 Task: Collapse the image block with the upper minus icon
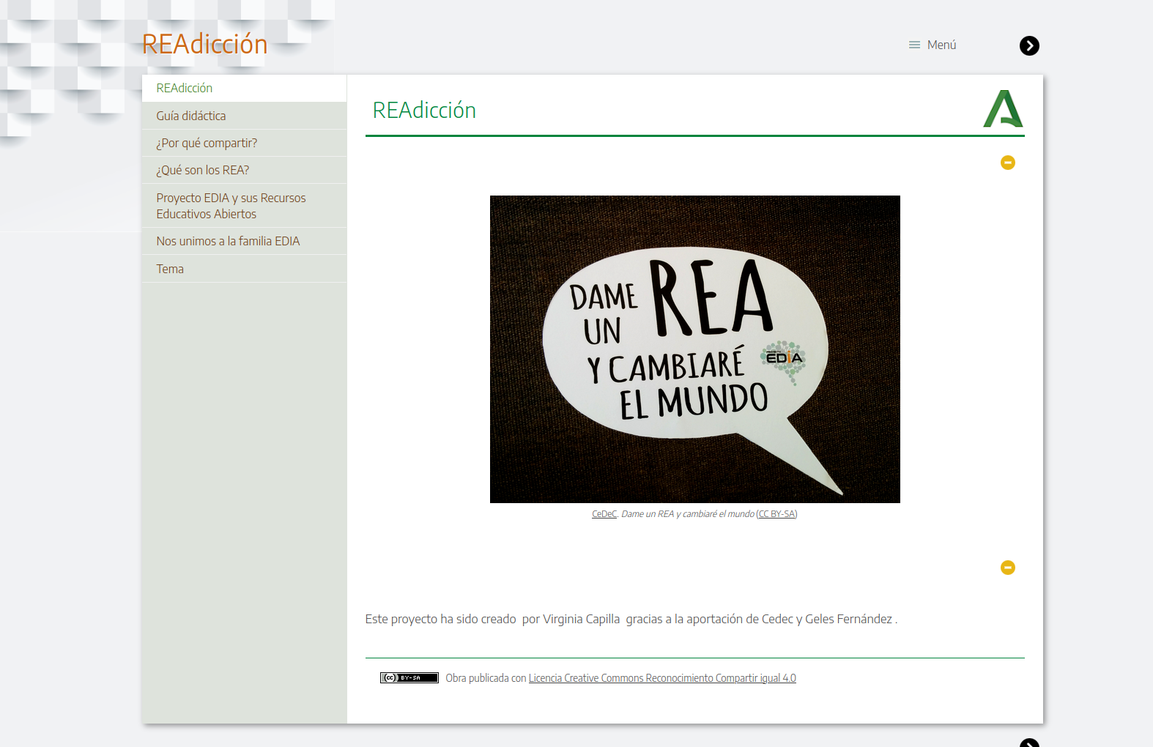[x=1008, y=163]
